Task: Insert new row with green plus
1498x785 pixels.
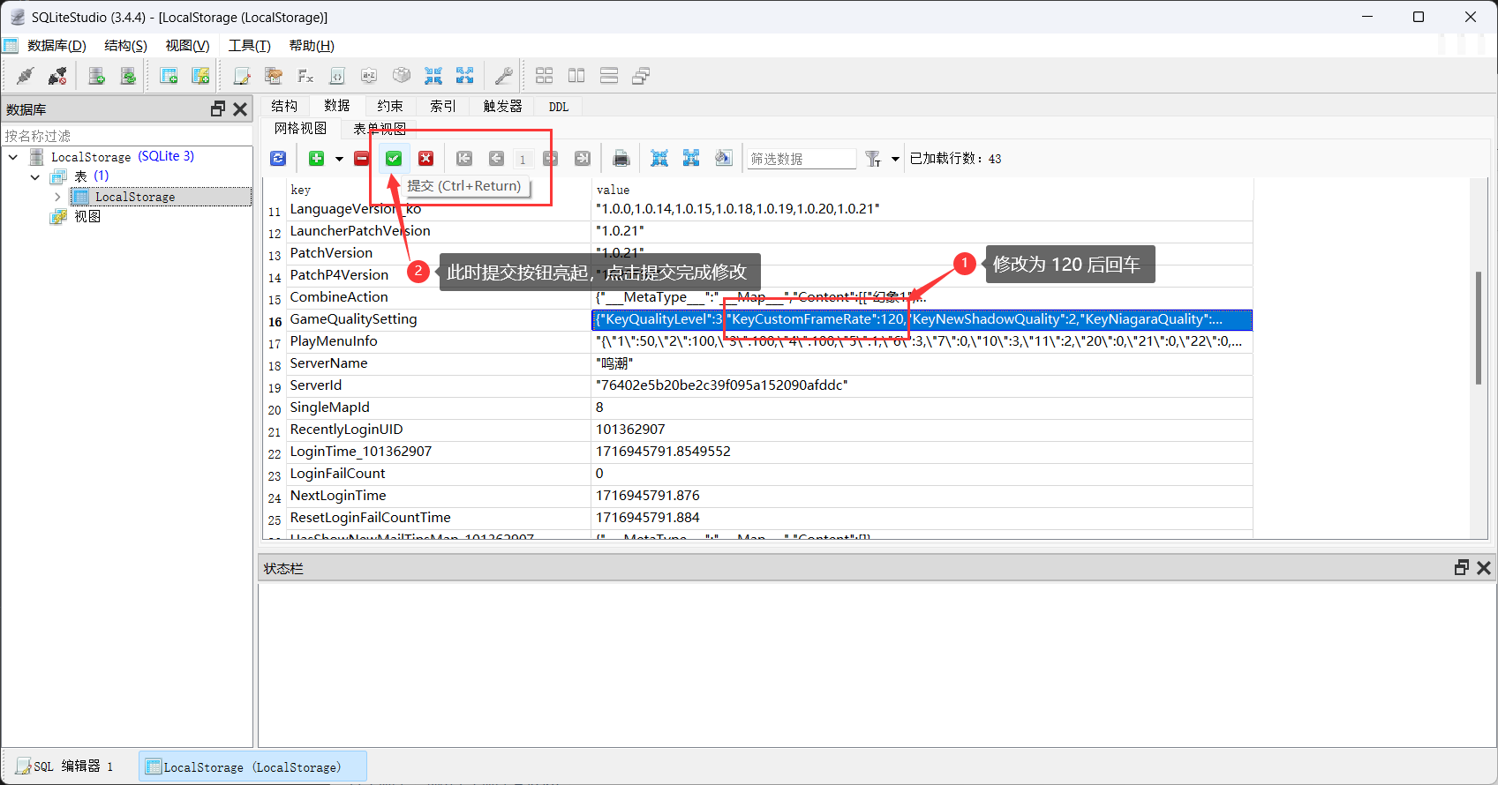Action: (x=317, y=159)
